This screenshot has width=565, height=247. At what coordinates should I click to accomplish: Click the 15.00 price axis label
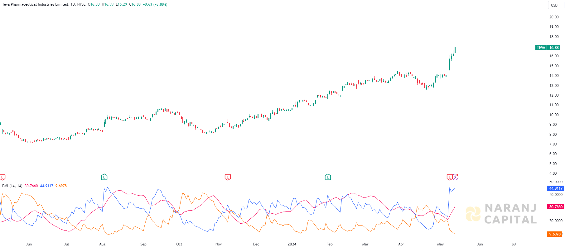click(x=554, y=66)
